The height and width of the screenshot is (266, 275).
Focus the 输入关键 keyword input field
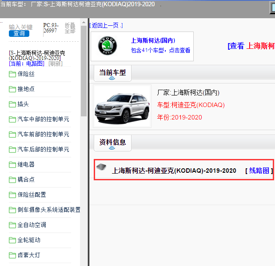pos(21,27)
